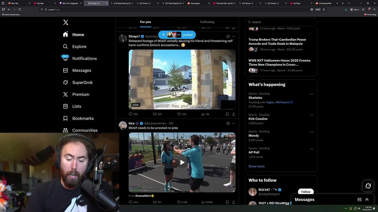
Task: Open system volume icon in taskbar
Action: tap(359, 208)
